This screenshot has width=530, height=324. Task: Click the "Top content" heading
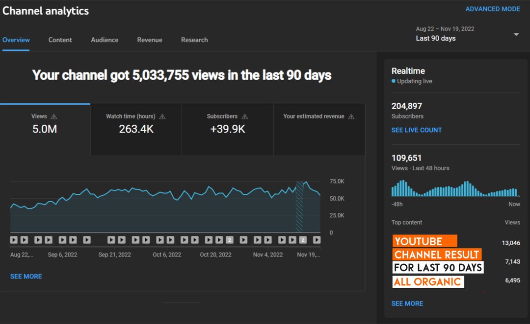click(407, 223)
